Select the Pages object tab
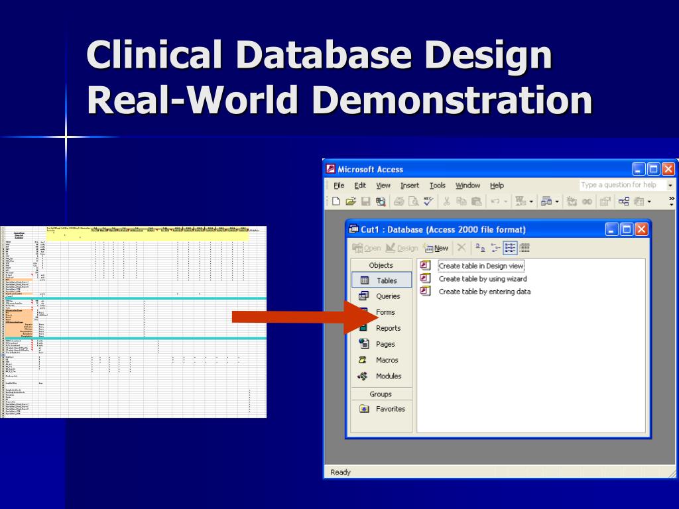This screenshot has height=509, width=679. (x=381, y=344)
